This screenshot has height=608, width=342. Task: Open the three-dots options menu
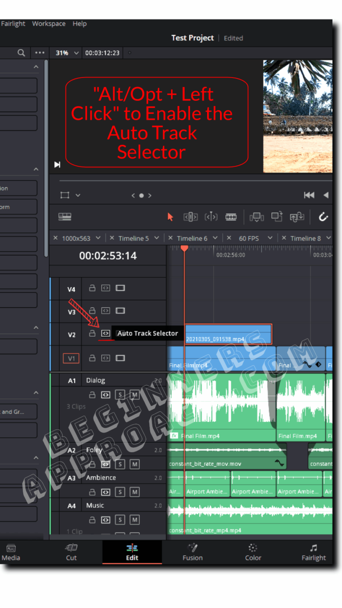click(40, 53)
